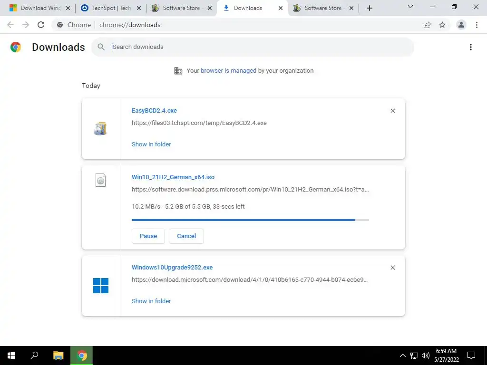Open the EasyBCD2.4.exe file link

coord(154,110)
